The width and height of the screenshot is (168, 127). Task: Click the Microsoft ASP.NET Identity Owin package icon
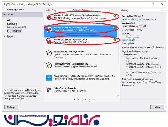pos(49,29)
